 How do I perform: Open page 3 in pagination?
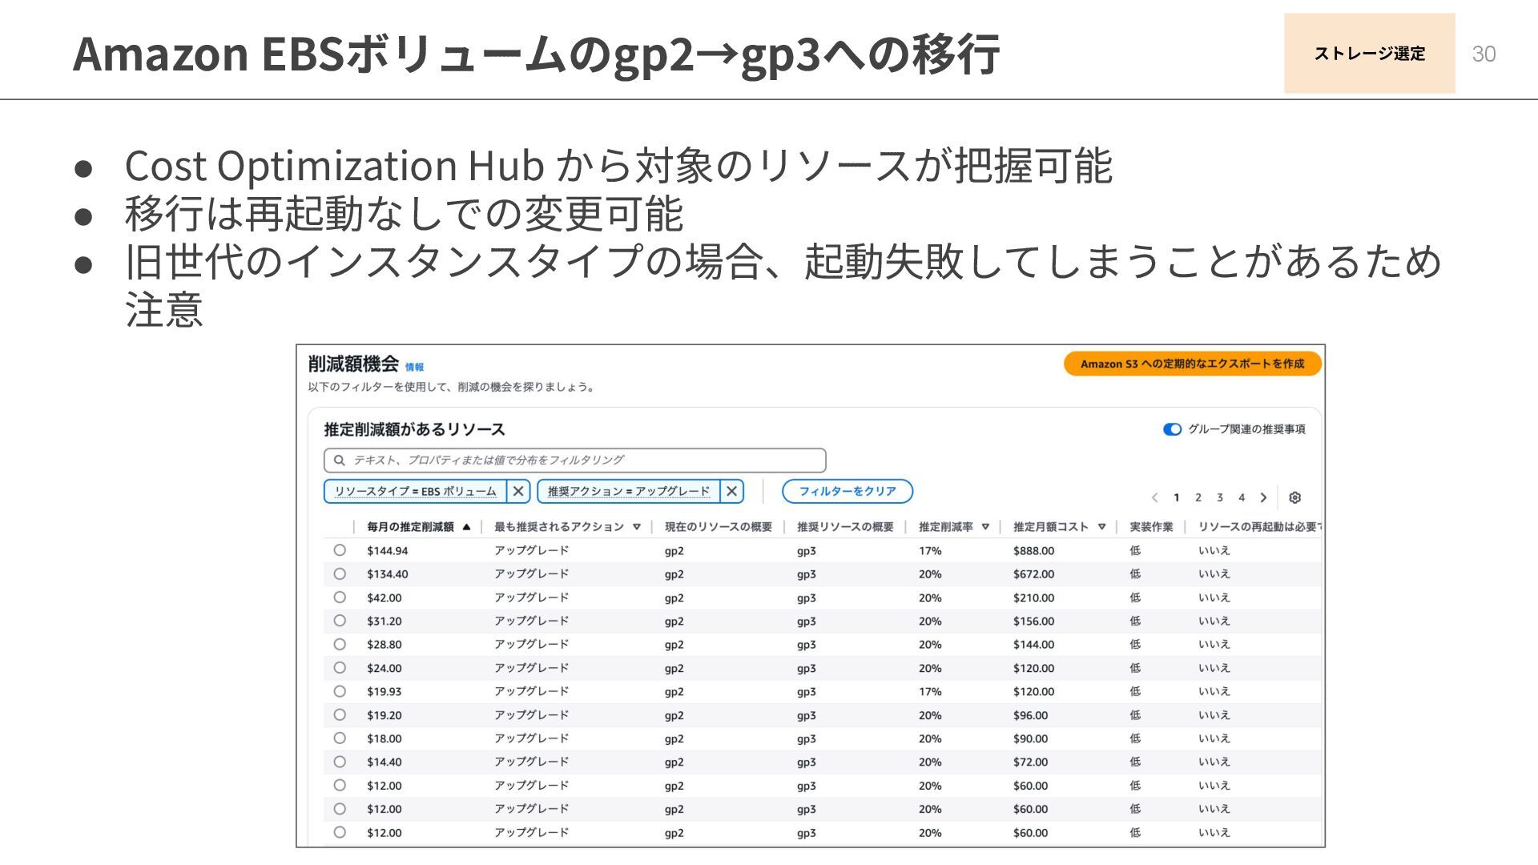click(x=1220, y=497)
